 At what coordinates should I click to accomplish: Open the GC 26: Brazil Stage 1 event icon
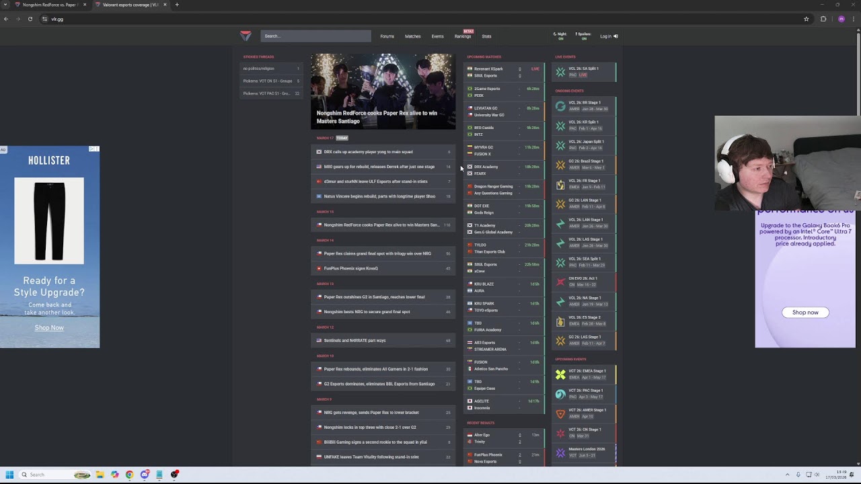coord(560,165)
